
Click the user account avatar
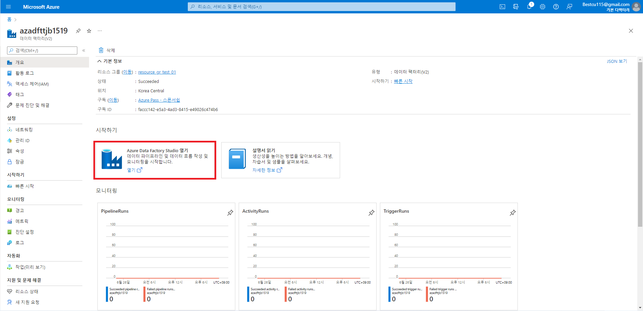pos(636,7)
